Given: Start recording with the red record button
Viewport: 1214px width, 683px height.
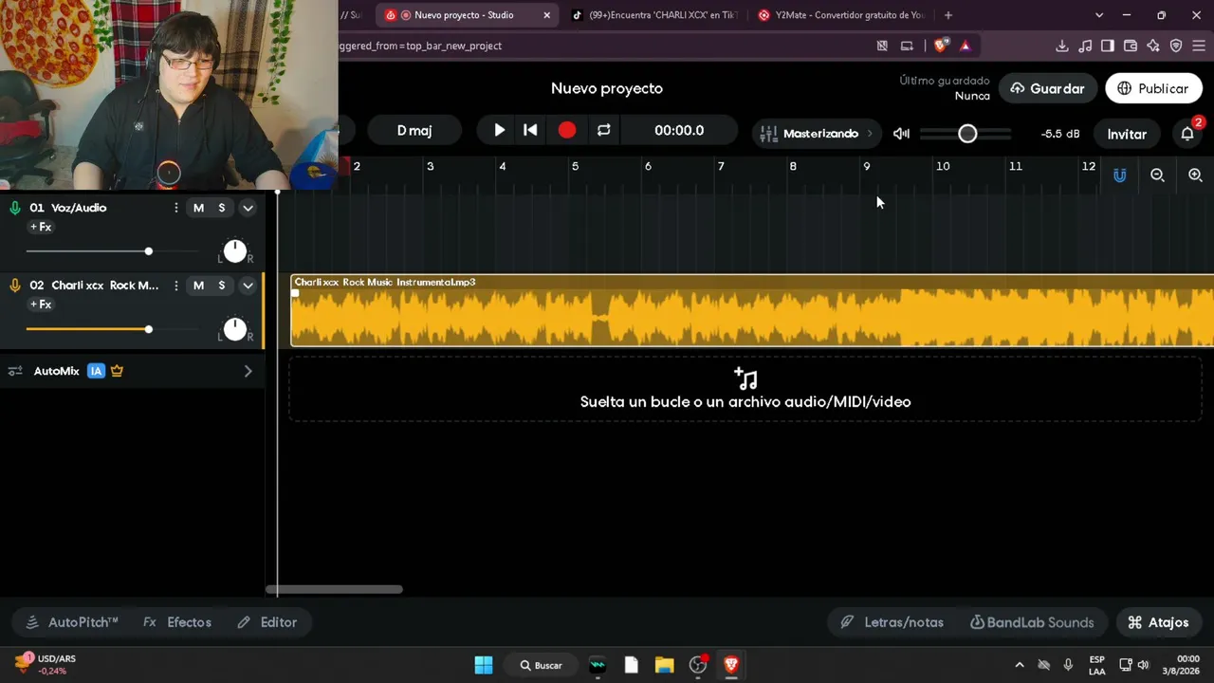Looking at the screenshot, I should (567, 130).
